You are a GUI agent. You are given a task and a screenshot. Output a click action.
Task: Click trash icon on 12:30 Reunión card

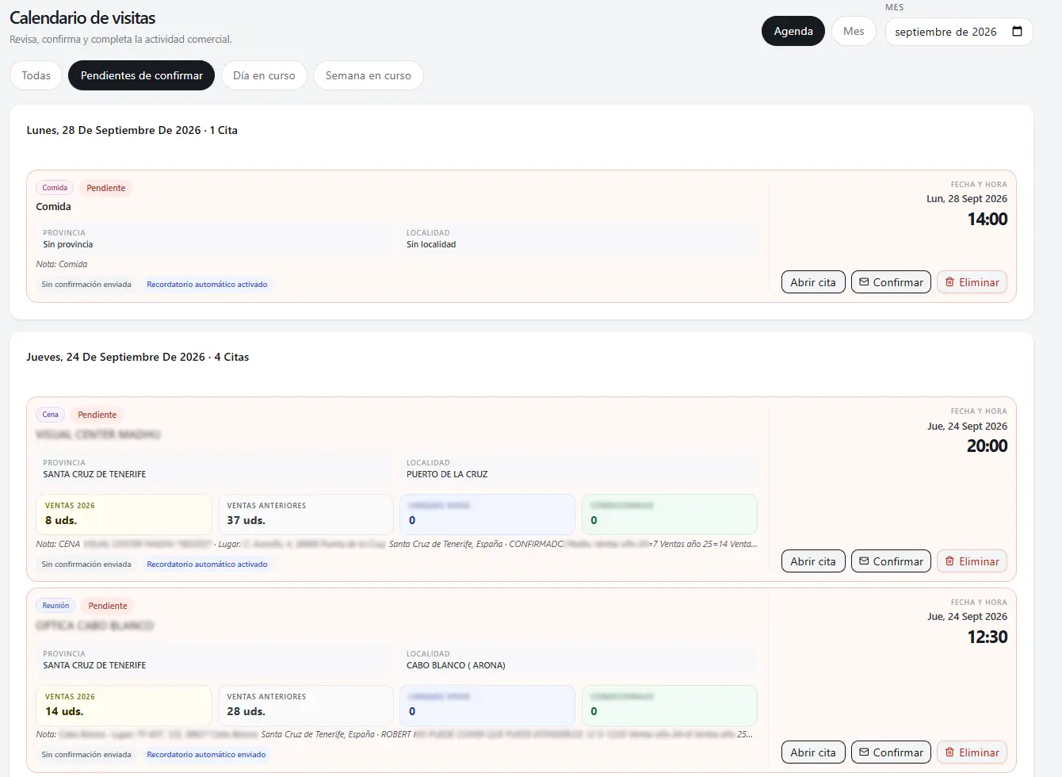click(x=949, y=752)
